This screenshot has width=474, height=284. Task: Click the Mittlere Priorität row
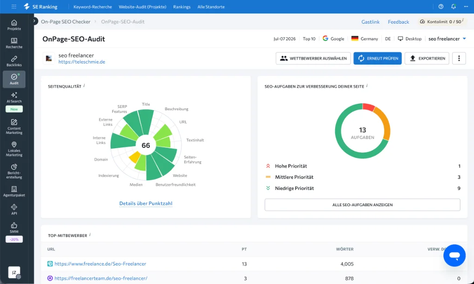(x=362, y=177)
